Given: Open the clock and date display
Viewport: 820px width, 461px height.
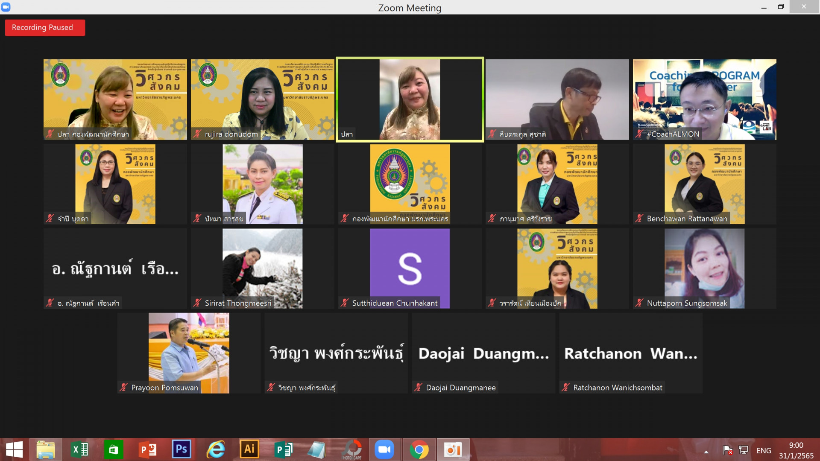Looking at the screenshot, I should tap(796, 450).
